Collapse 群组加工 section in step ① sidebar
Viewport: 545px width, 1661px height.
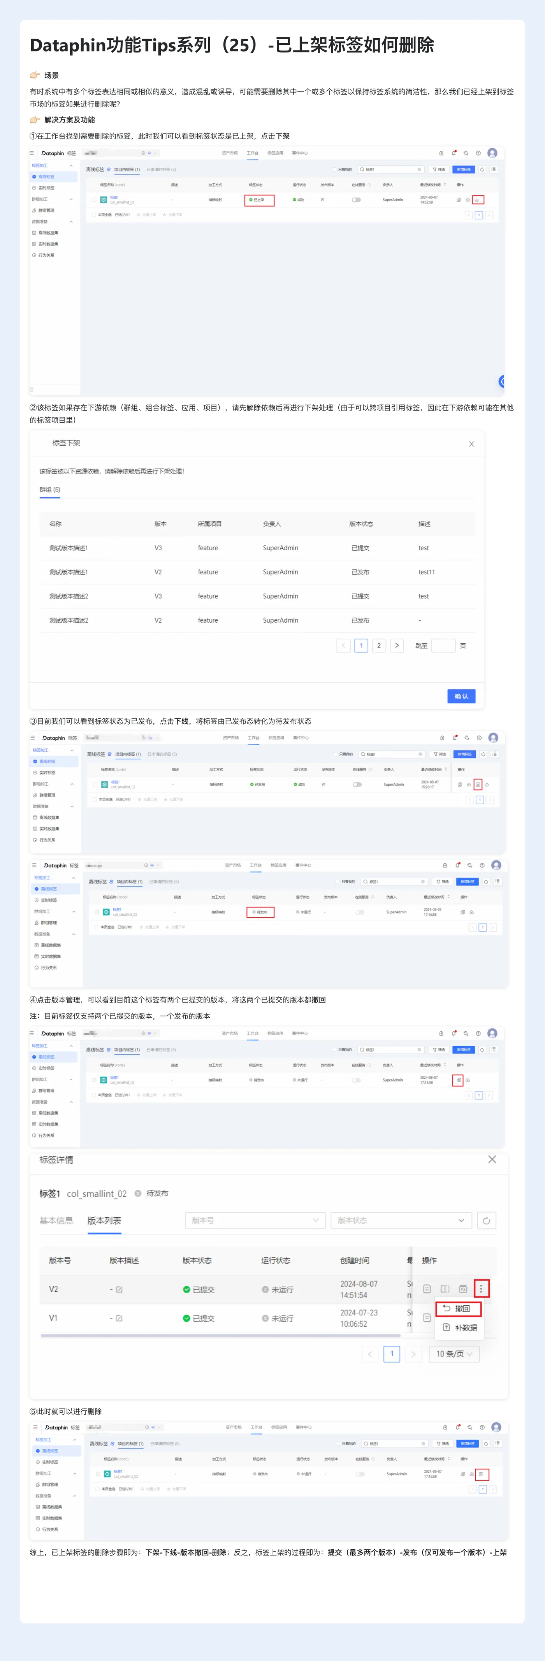[x=71, y=199]
